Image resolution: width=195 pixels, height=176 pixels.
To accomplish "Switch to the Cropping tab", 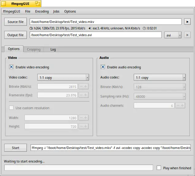I will click(34, 49).
